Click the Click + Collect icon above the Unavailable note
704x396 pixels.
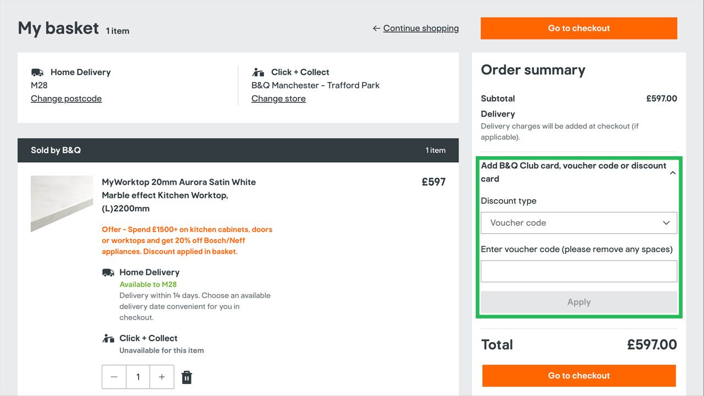pyautogui.click(x=108, y=338)
